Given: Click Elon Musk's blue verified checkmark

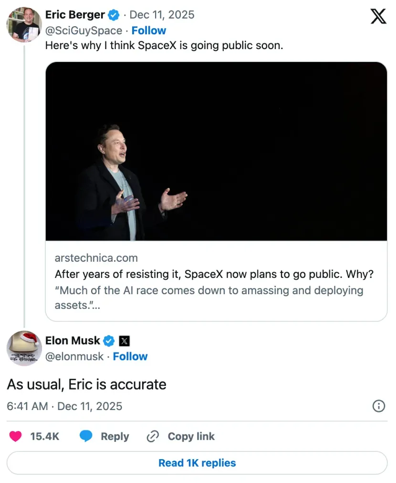Looking at the screenshot, I should [109, 341].
